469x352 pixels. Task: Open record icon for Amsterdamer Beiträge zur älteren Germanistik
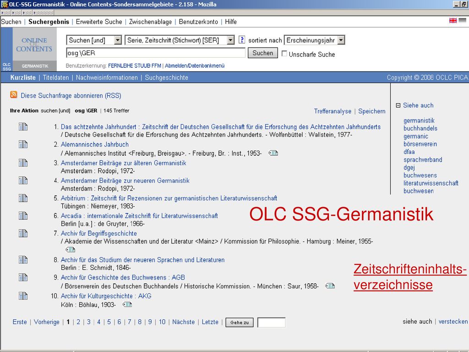click(23, 163)
